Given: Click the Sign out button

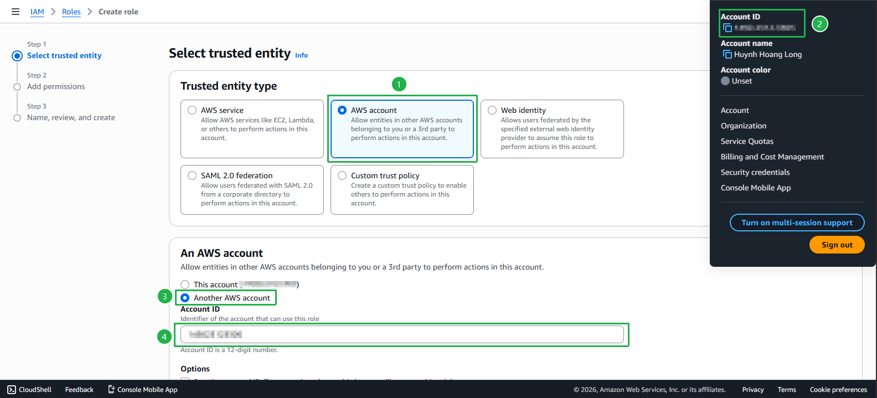Looking at the screenshot, I should [x=837, y=245].
